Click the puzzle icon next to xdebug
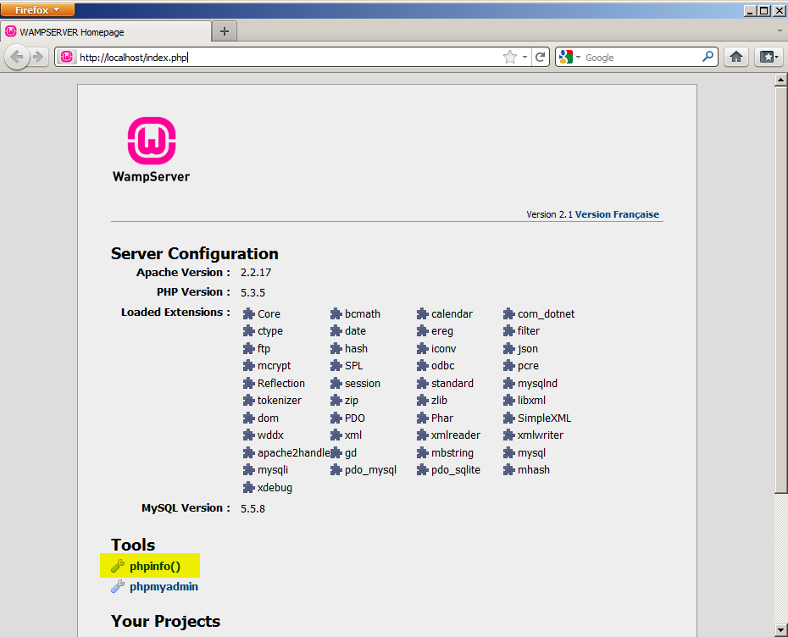Image resolution: width=788 pixels, height=637 pixels. tap(249, 487)
